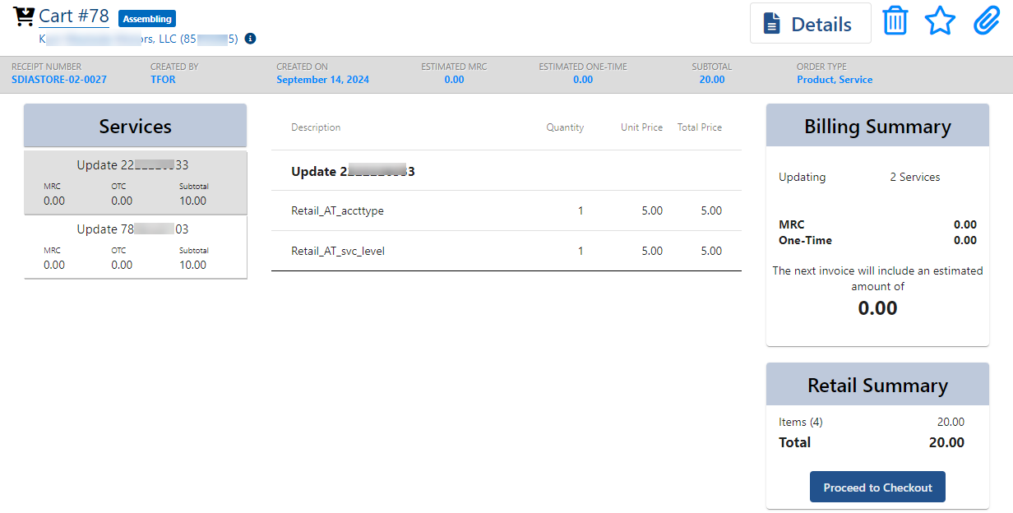Mark cart as favorite with star icon
Viewport: 1013px width, 513px height.
pyautogui.click(x=940, y=21)
